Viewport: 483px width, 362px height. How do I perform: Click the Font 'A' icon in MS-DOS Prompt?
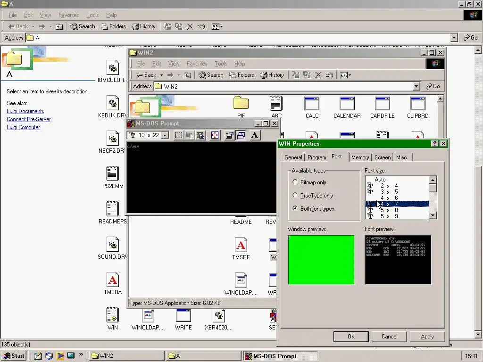[x=255, y=135]
